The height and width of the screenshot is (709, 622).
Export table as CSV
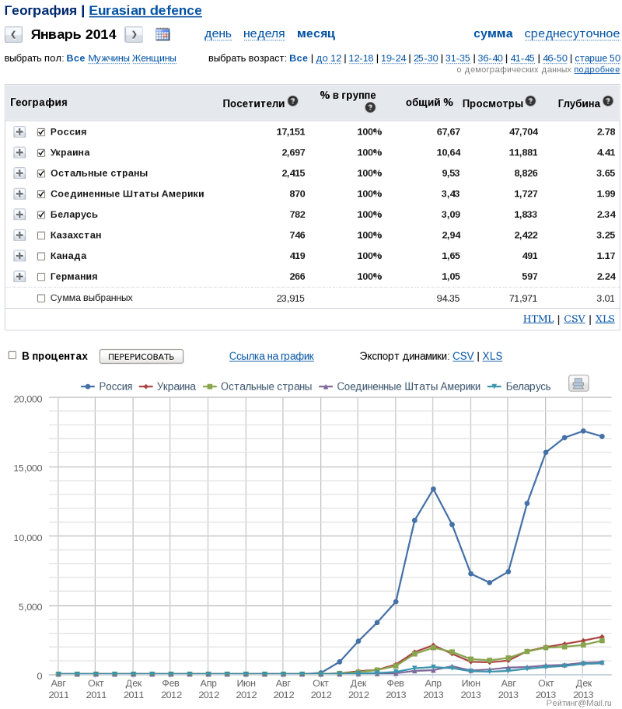pyautogui.click(x=575, y=319)
